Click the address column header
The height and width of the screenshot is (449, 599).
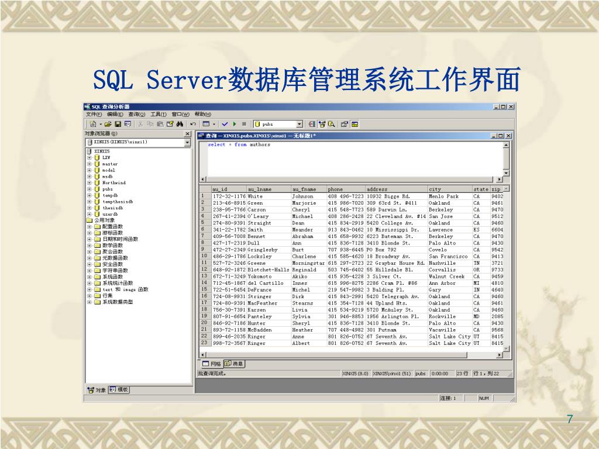click(397, 189)
